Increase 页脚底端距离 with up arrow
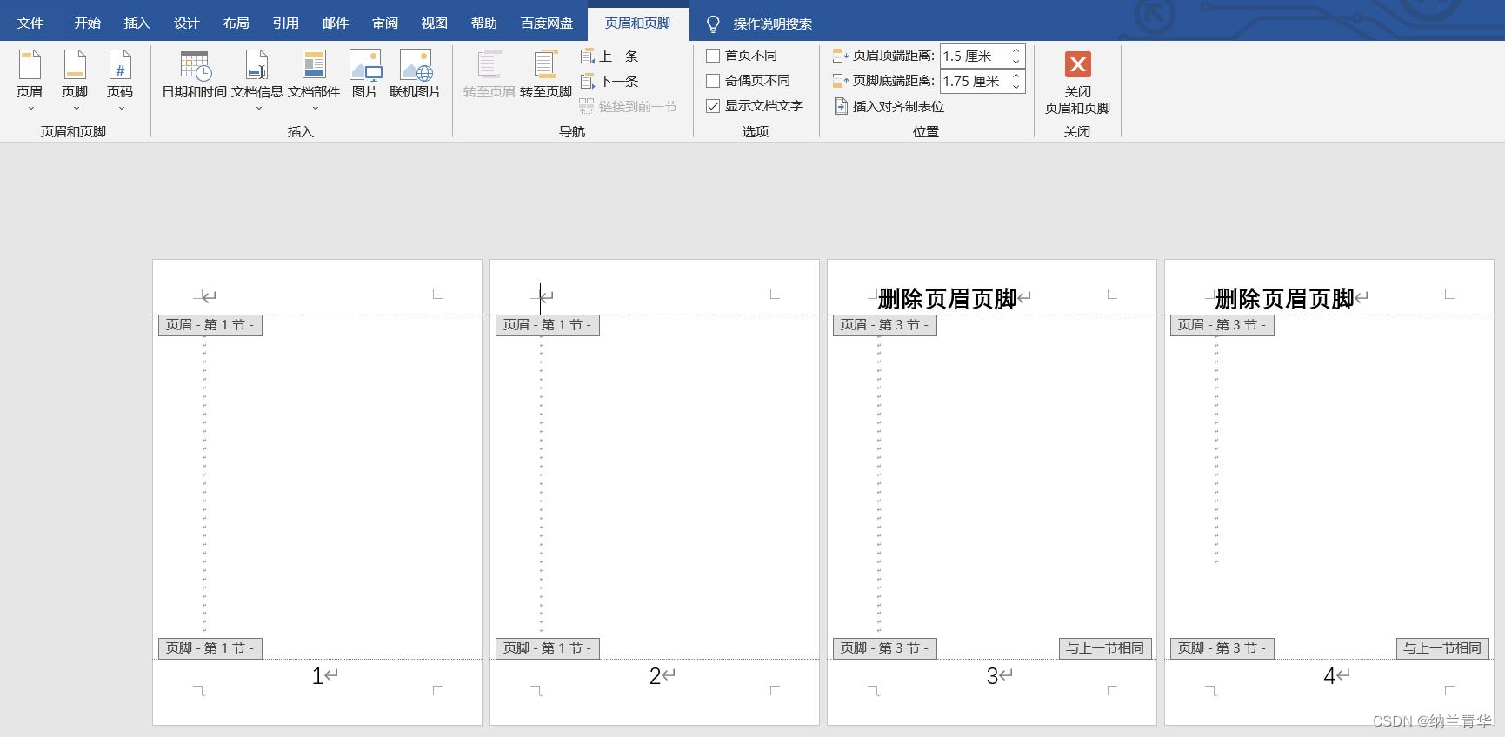The width and height of the screenshot is (1505, 737). [1016, 76]
